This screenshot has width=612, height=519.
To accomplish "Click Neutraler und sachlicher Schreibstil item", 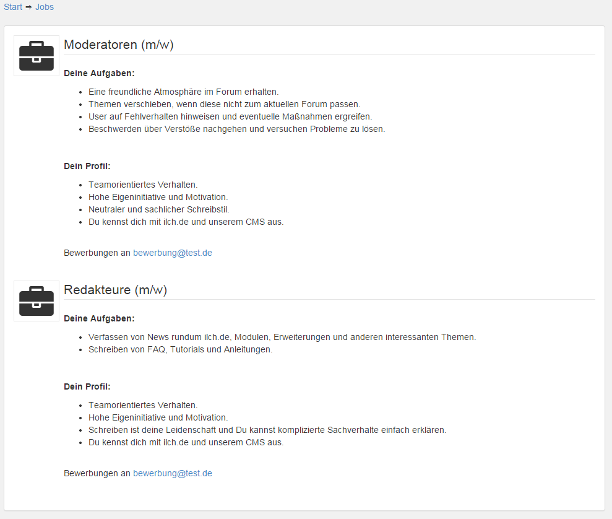I will 159,210.
